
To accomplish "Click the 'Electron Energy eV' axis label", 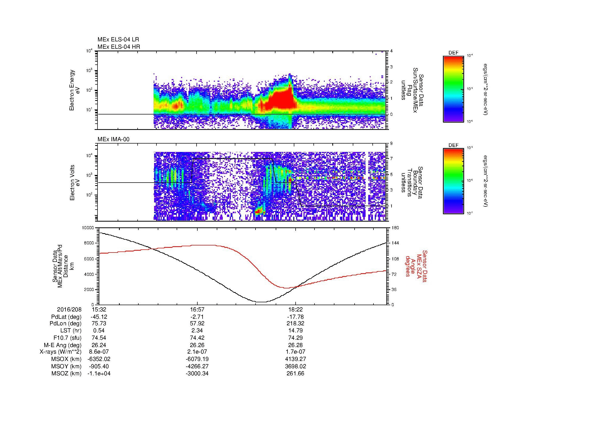I will coord(75,90).
